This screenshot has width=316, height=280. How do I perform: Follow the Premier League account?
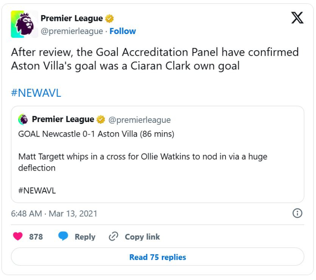(x=122, y=31)
